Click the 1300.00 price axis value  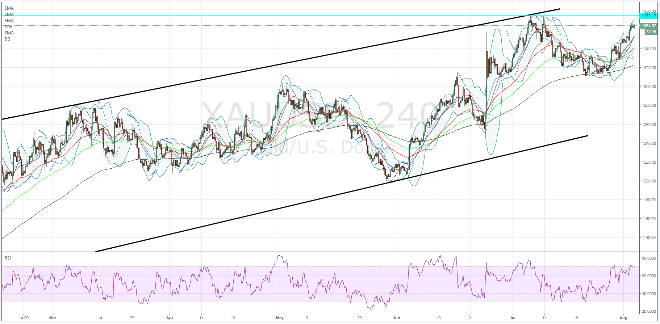tap(649, 87)
